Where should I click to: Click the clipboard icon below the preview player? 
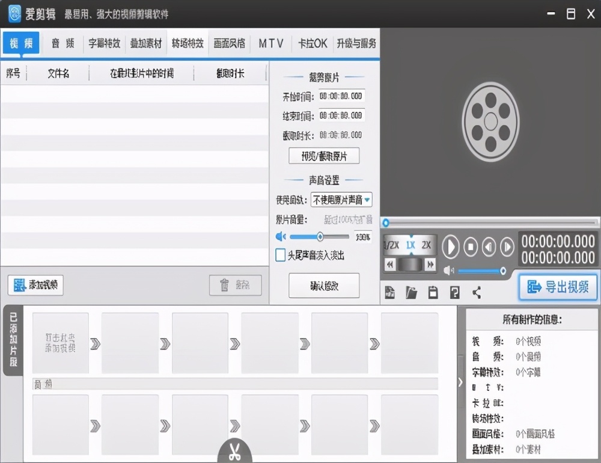pos(434,292)
